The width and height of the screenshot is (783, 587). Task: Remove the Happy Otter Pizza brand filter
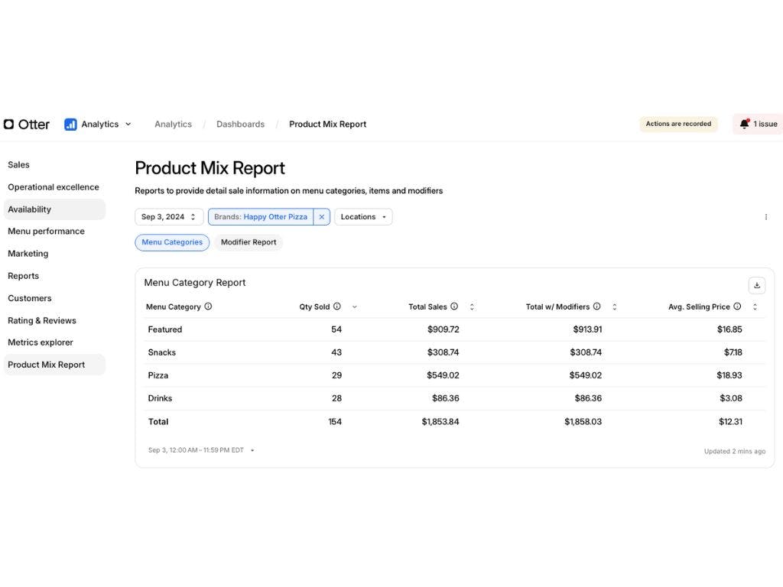point(322,217)
